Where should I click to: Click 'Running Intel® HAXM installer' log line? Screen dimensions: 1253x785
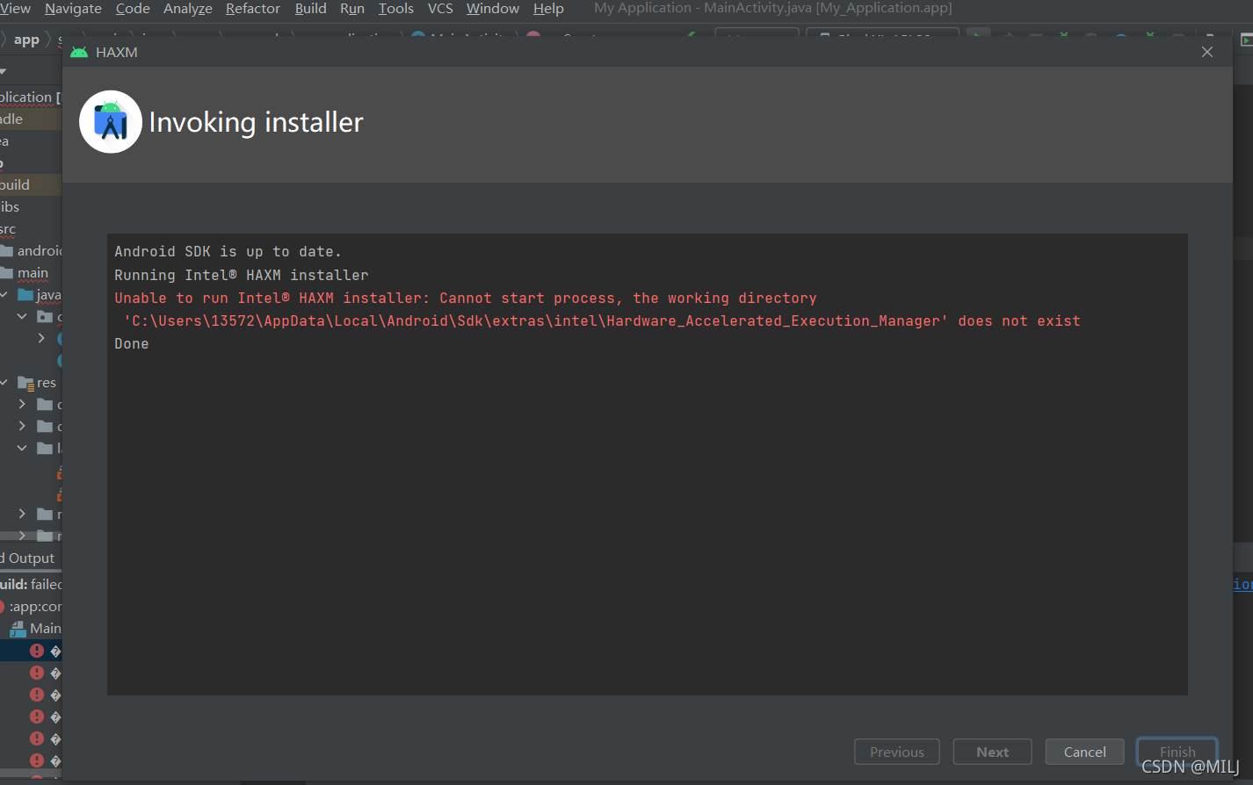[x=242, y=275]
